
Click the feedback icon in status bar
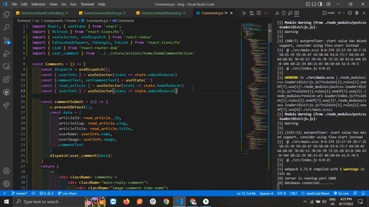pos(355,193)
